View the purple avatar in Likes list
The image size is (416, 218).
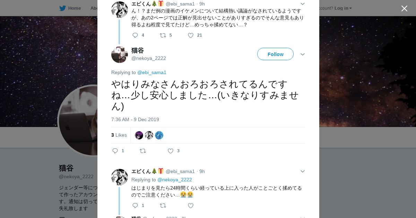click(139, 135)
